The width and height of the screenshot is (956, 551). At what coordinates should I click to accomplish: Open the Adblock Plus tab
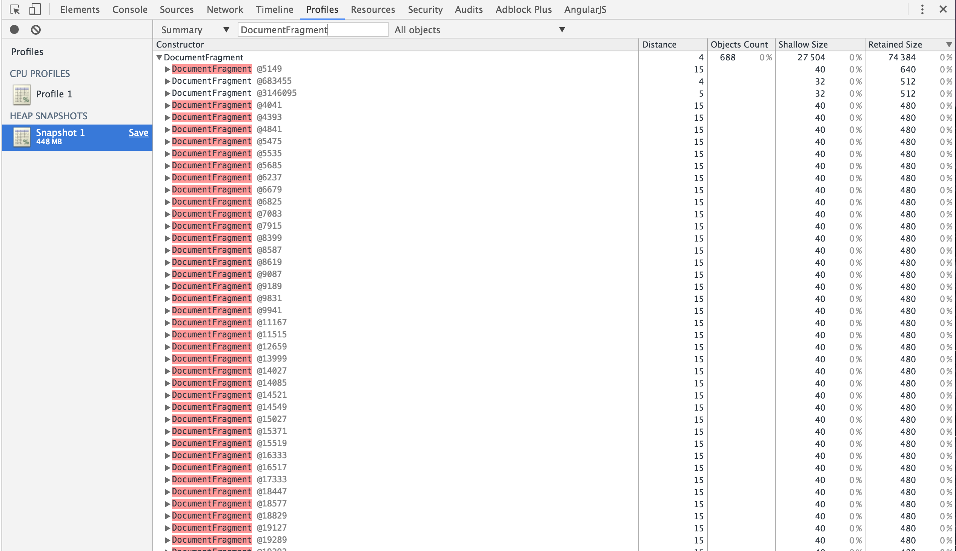524,9
